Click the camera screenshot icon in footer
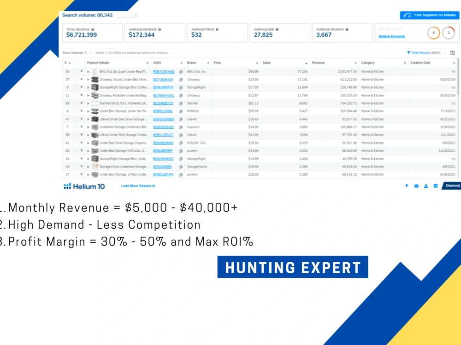Screen dimensions: 461x345 (416, 186)
